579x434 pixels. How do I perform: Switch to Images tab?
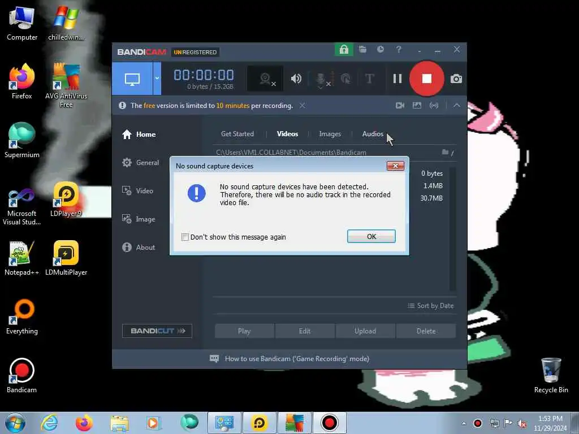pos(330,134)
